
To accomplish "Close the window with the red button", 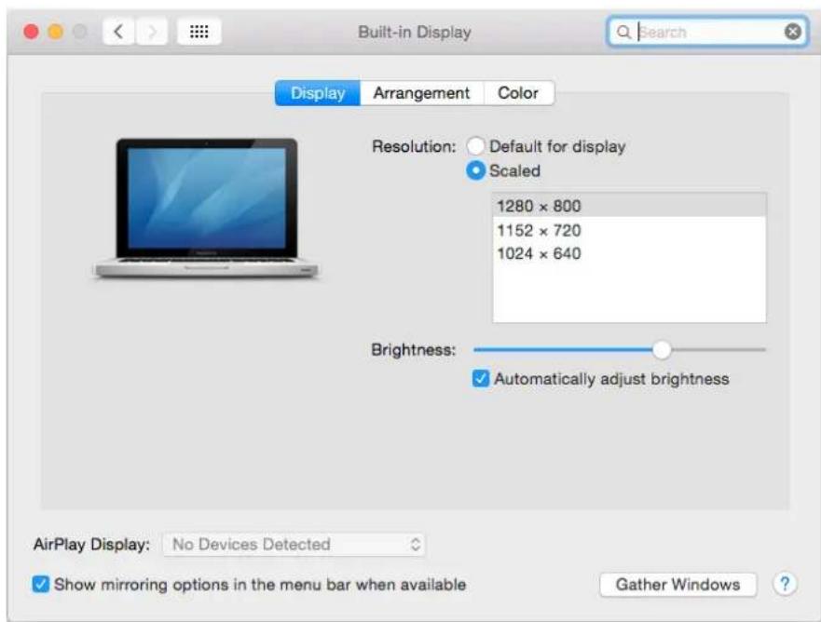I will tap(32, 32).
